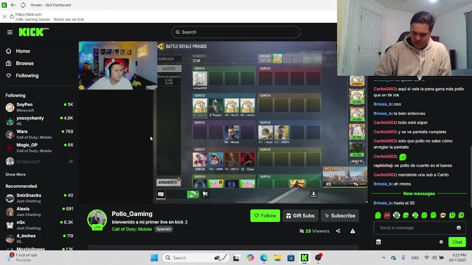Focus the Kick search box

(x=236, y=32)
